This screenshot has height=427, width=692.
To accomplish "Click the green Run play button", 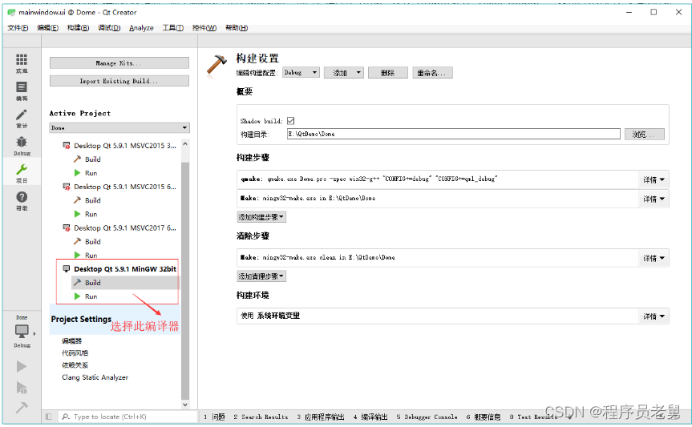I will click(22, 366).
